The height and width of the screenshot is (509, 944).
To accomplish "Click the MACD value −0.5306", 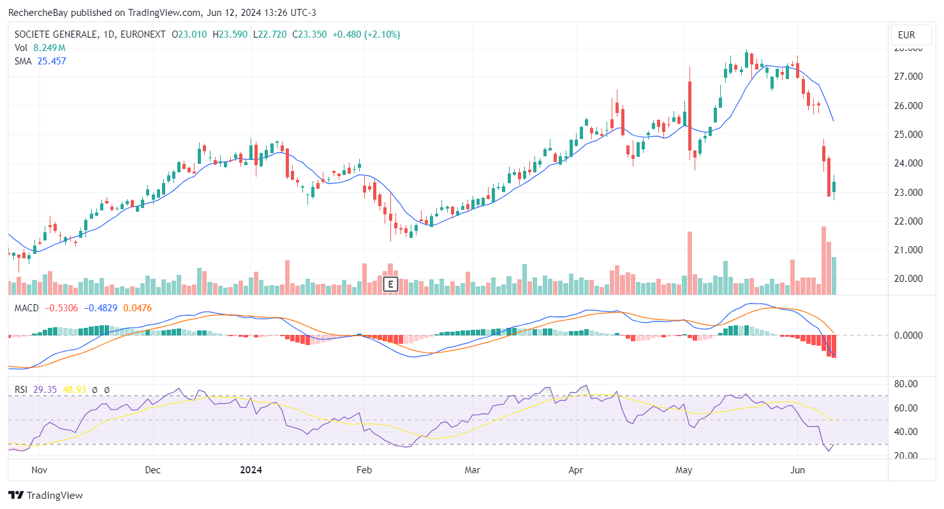I will tap(61, 308).
